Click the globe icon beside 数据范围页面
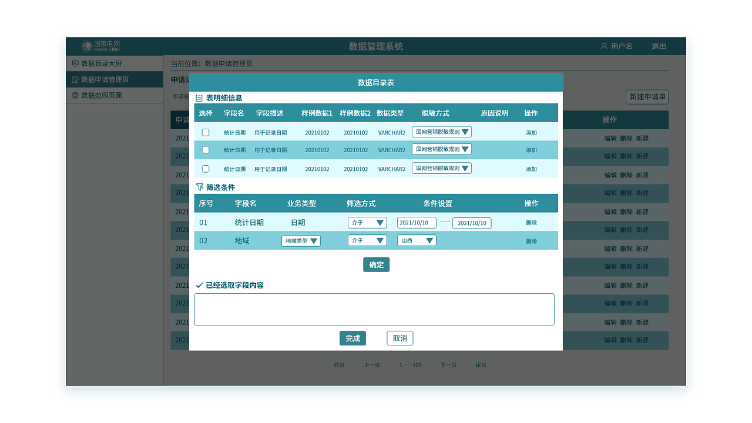 pyautogui.click(x=75, y=95)
